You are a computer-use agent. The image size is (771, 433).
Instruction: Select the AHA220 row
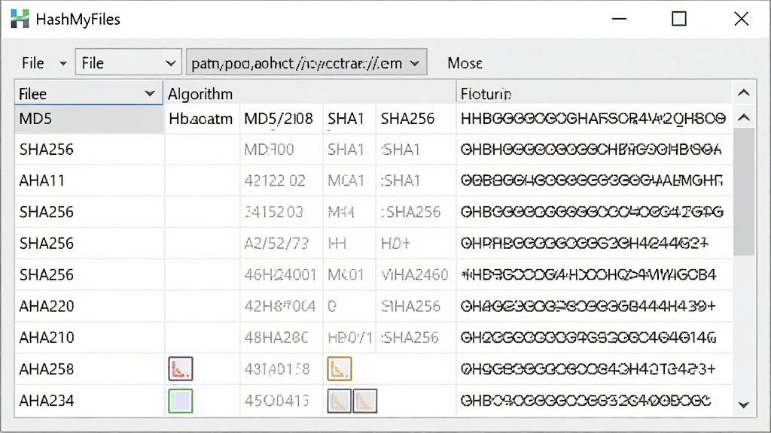click(x=90, y=307)
